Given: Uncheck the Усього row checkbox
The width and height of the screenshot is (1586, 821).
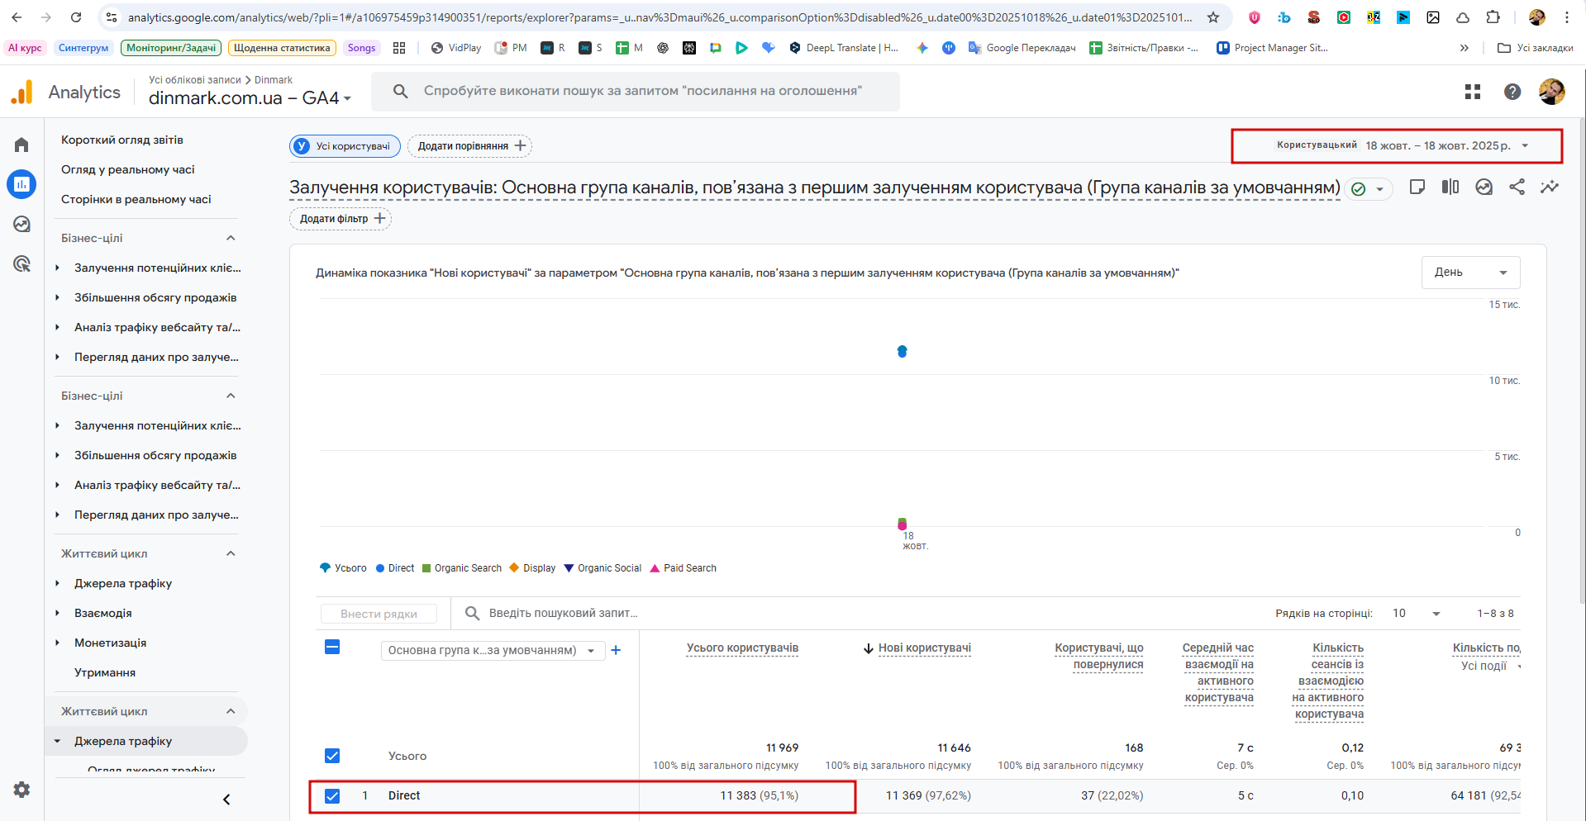Looking at the screenshot, I should (332, 756).
